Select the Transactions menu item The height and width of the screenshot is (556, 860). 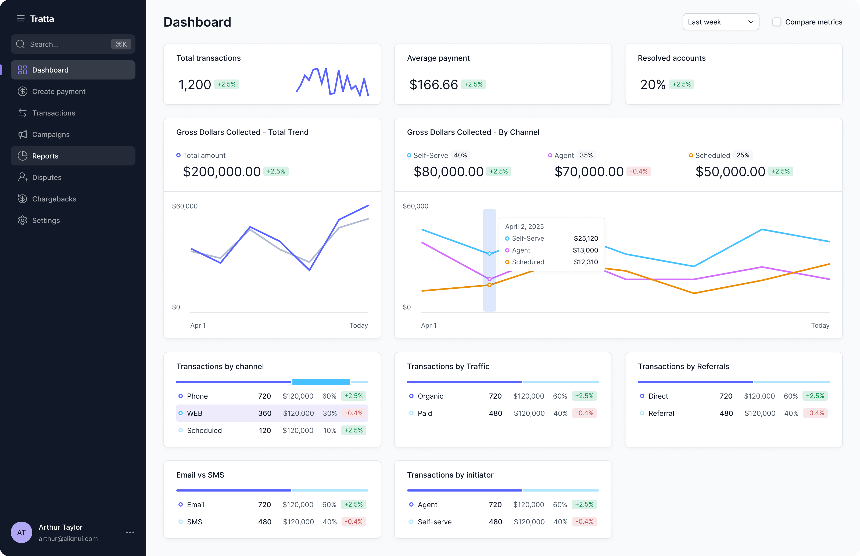coord(54,113)
